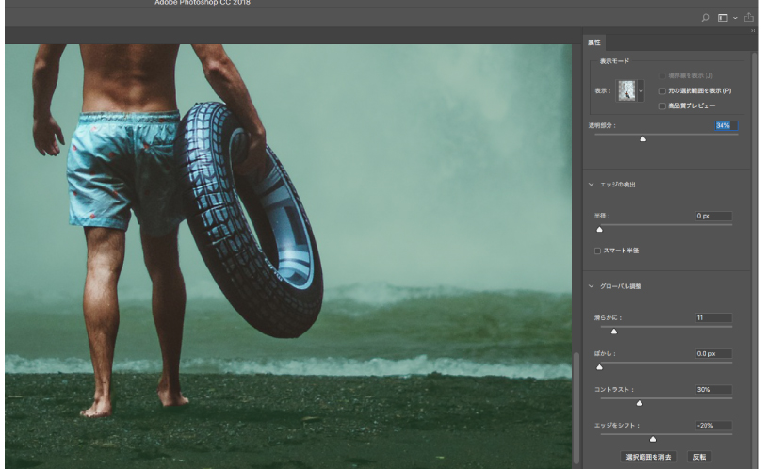Open the workspace switcher dropdown arrow
The height and width of the screenshot is (469, 763).
(735, 19)
